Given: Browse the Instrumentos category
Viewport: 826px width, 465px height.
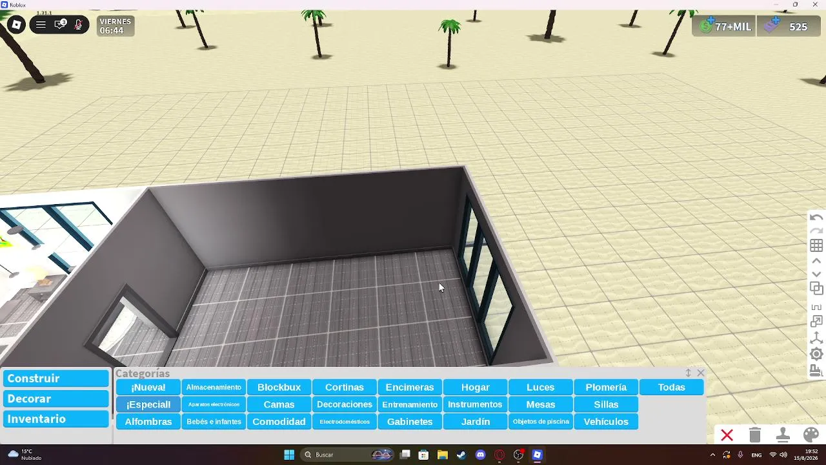Looking at the screenshot, I should pos(476,404).
